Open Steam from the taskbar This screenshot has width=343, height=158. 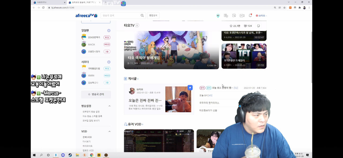(70, 155)
